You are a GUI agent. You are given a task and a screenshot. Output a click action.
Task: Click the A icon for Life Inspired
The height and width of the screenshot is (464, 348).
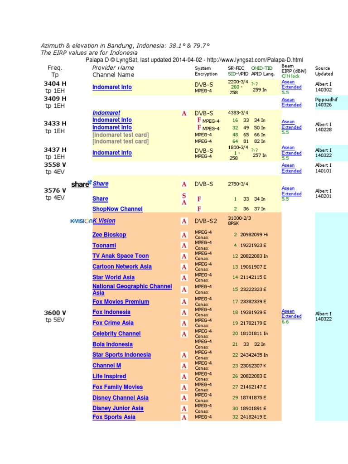click(x=184, y=377)
